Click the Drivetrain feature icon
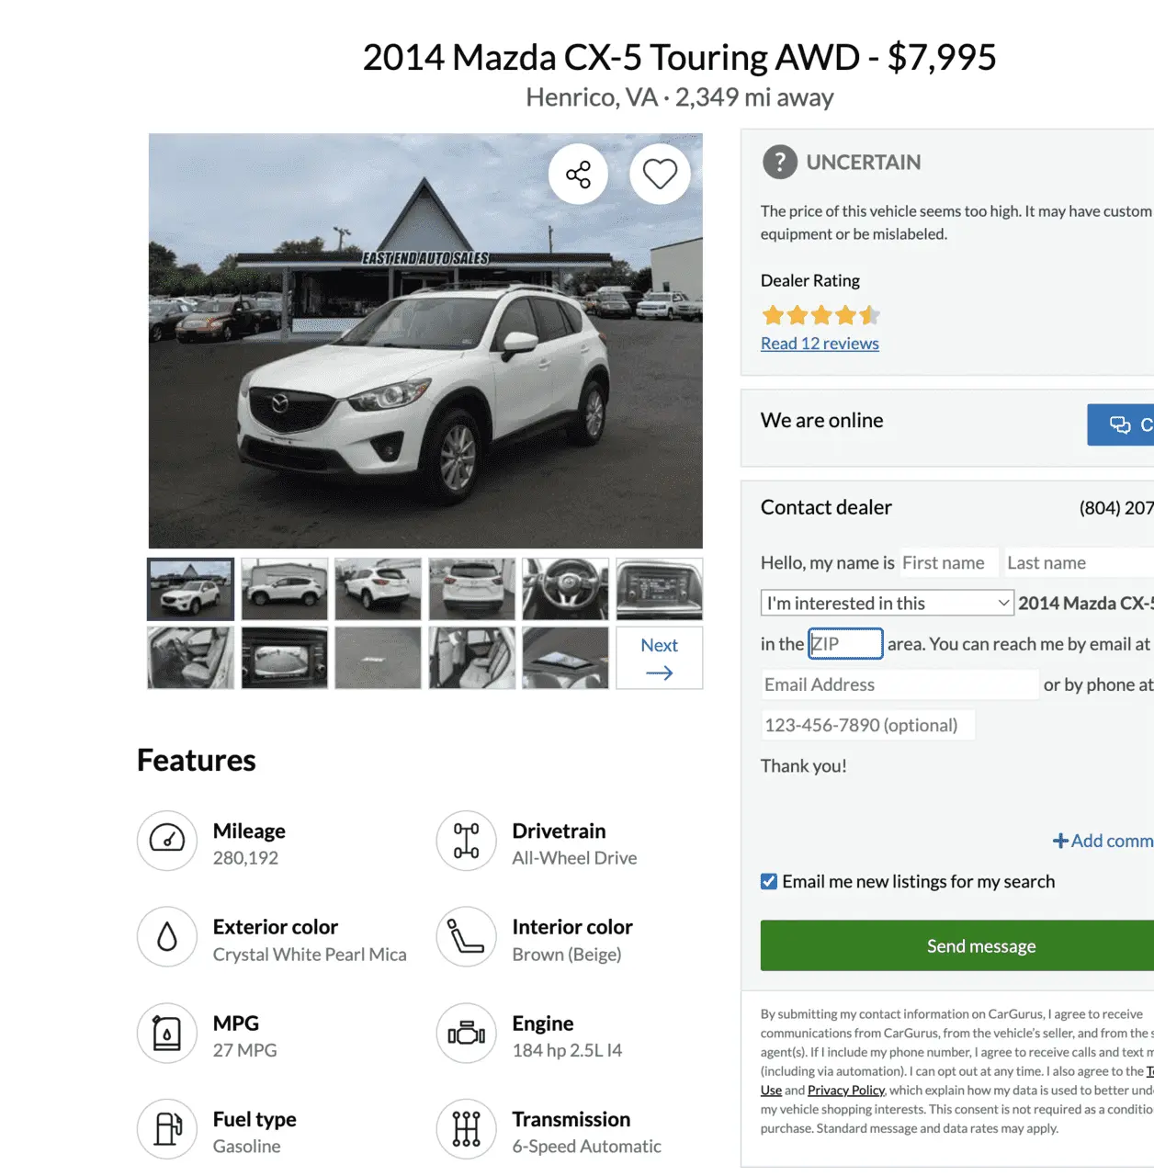Viewport: 1154px width, 1176px height. click(x=466, y=840)
